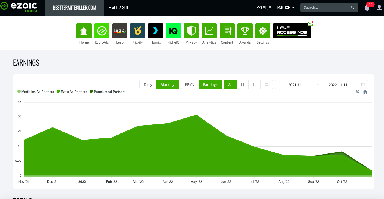Screen dimensions: 384x199
Task: Click the Jul '22 axis label
Action: 254,182
